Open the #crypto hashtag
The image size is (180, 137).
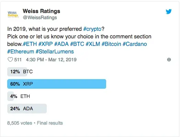[92, 29]
